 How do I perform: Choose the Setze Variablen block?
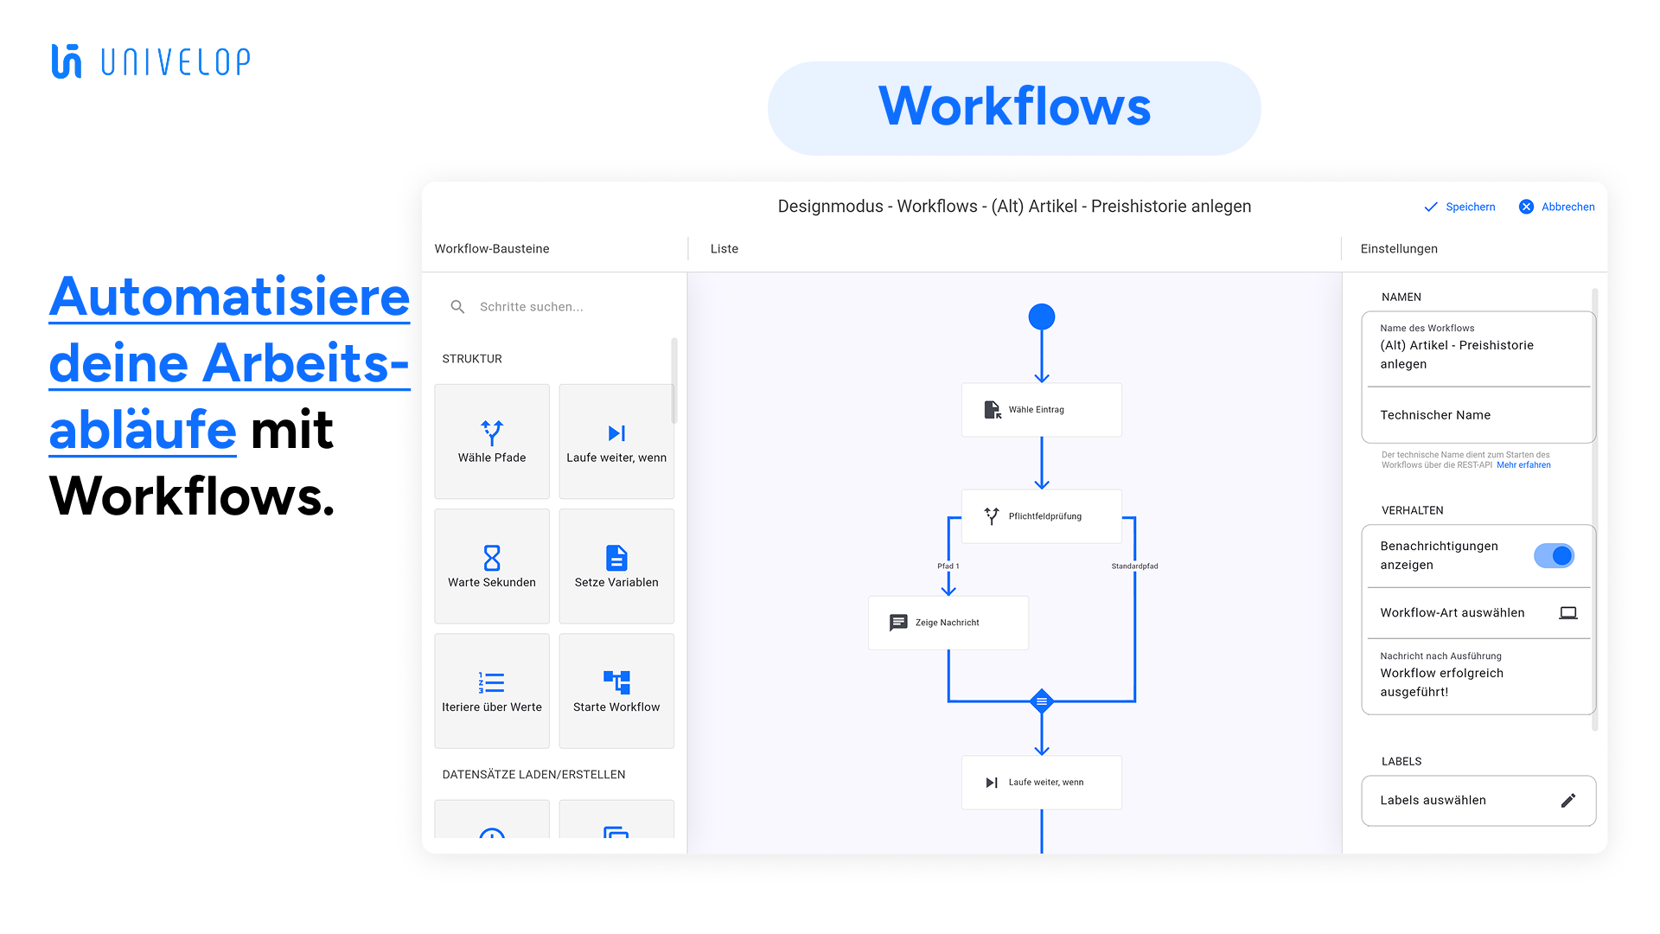click(x=616, y=566)
